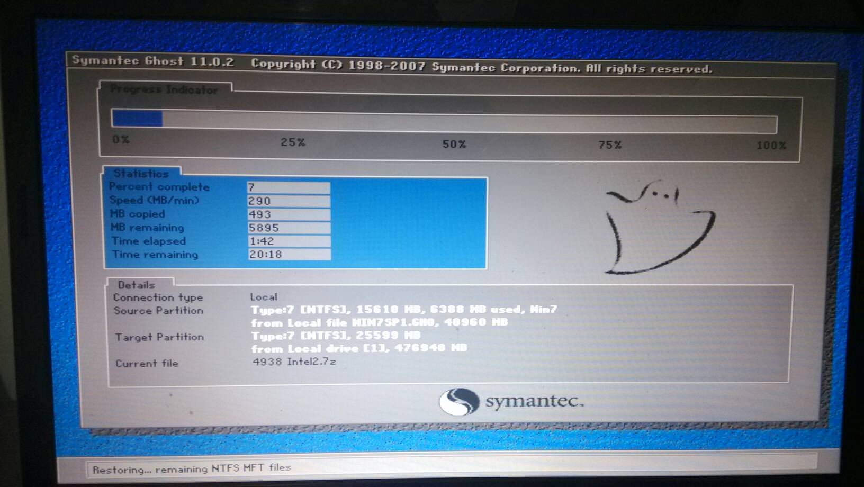Click the Current file label
Viewport: 864px width, 487px height.
(x=147, y=363)
